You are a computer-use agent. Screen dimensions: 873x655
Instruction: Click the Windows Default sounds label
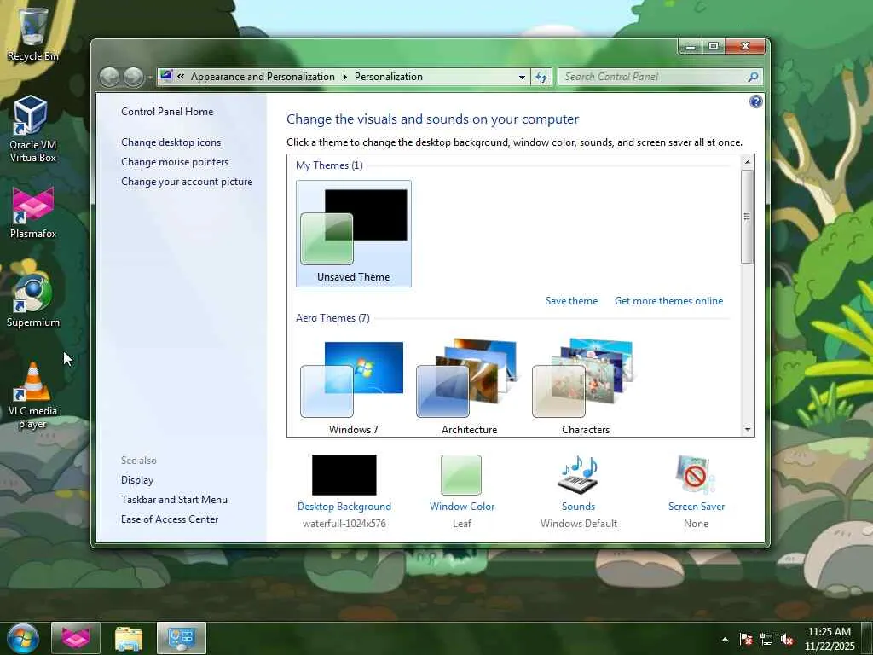579,524
